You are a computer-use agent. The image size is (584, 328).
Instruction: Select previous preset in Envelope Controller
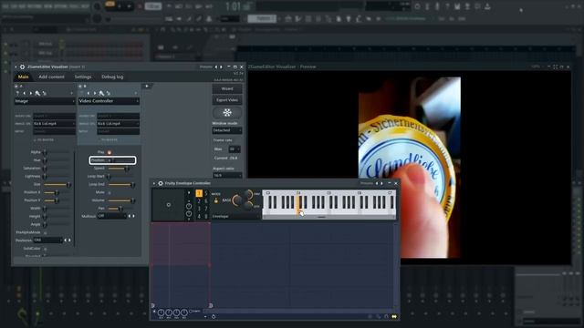click(377, 183)
